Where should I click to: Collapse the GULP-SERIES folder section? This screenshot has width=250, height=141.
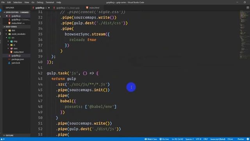coord(16,27)
